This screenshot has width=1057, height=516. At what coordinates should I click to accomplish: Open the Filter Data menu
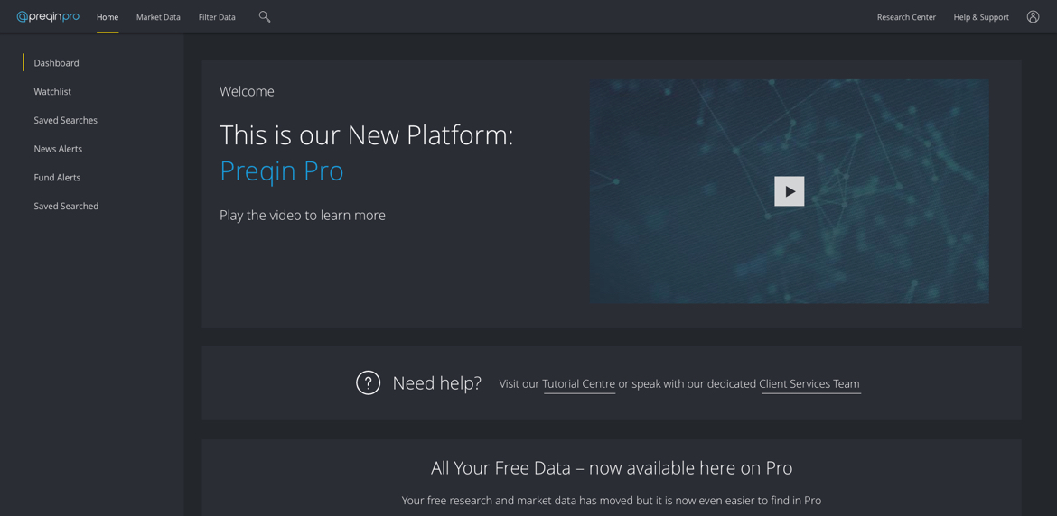click(x=217, y=17)
